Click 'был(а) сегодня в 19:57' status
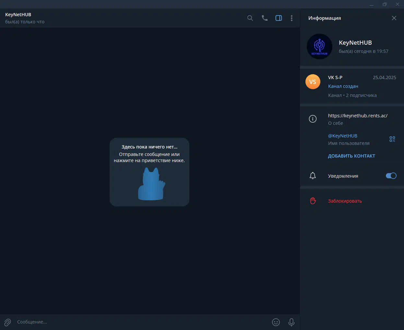The width and height of the screenshot is (404, 330). point(363,51)
